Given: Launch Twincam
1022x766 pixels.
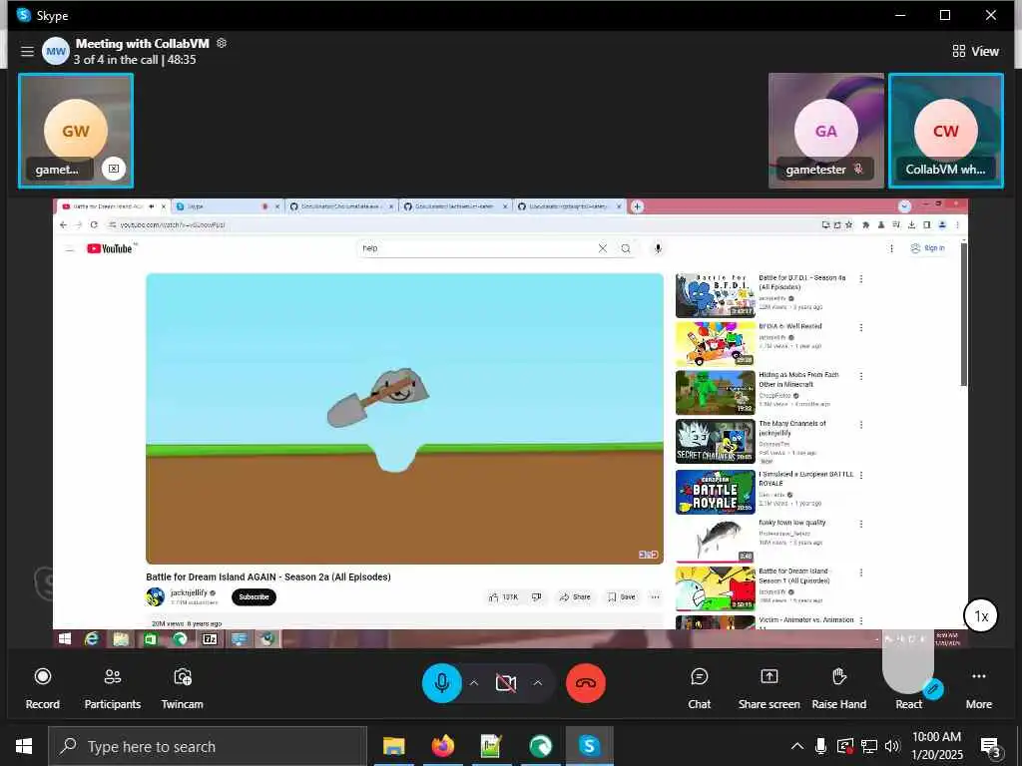Looking at the screenshot, I should pos(182,688).
